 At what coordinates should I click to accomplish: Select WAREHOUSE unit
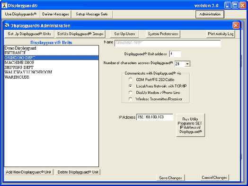pos(51,77)
